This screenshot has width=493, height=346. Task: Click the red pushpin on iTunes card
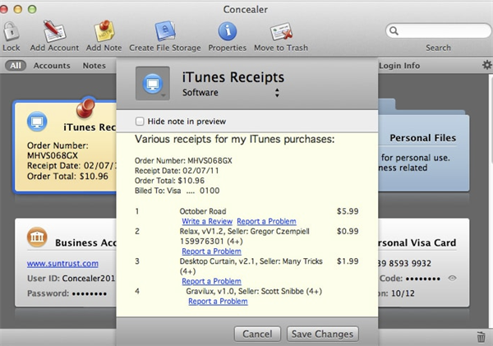[x=85, y=108]
